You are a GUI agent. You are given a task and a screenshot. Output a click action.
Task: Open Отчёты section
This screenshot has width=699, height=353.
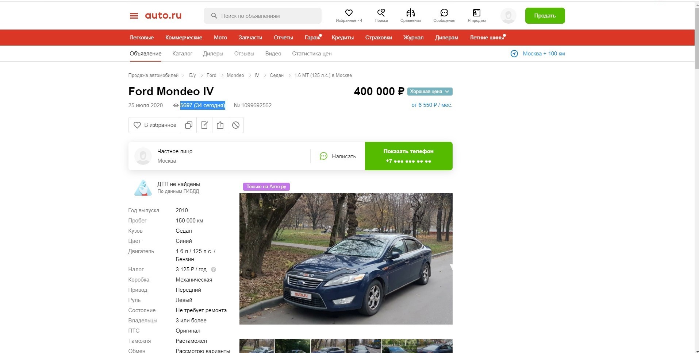pos(283,38)
